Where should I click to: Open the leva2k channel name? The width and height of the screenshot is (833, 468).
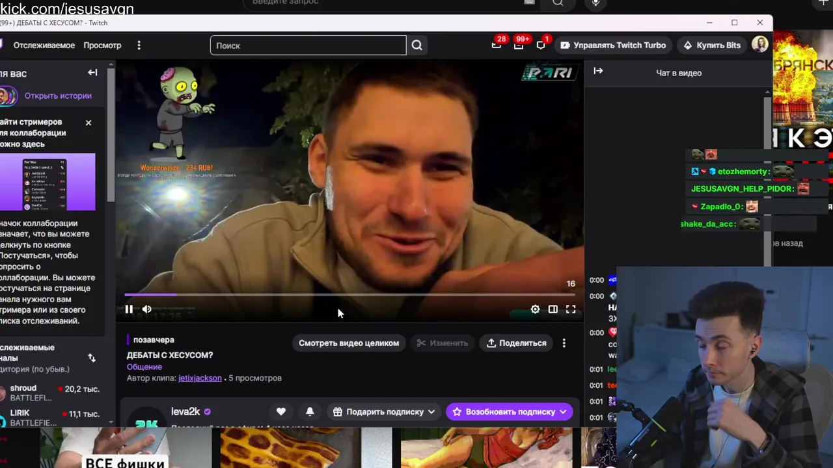(x=185, y=411)
